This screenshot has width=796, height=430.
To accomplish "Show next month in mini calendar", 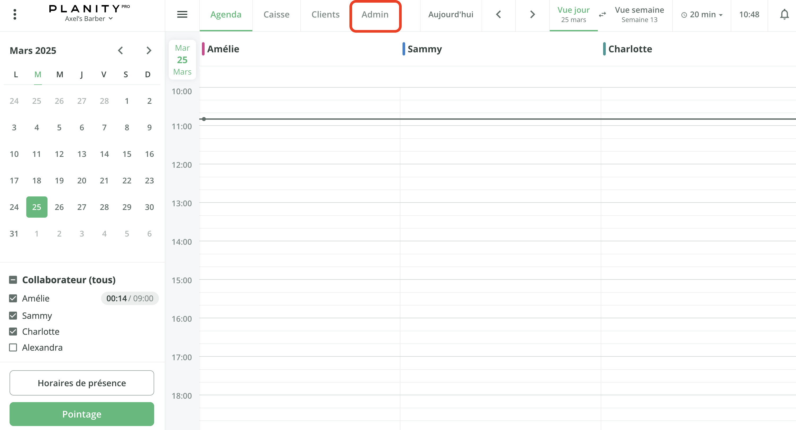I will pyautogui.click(x=149, y=50).
